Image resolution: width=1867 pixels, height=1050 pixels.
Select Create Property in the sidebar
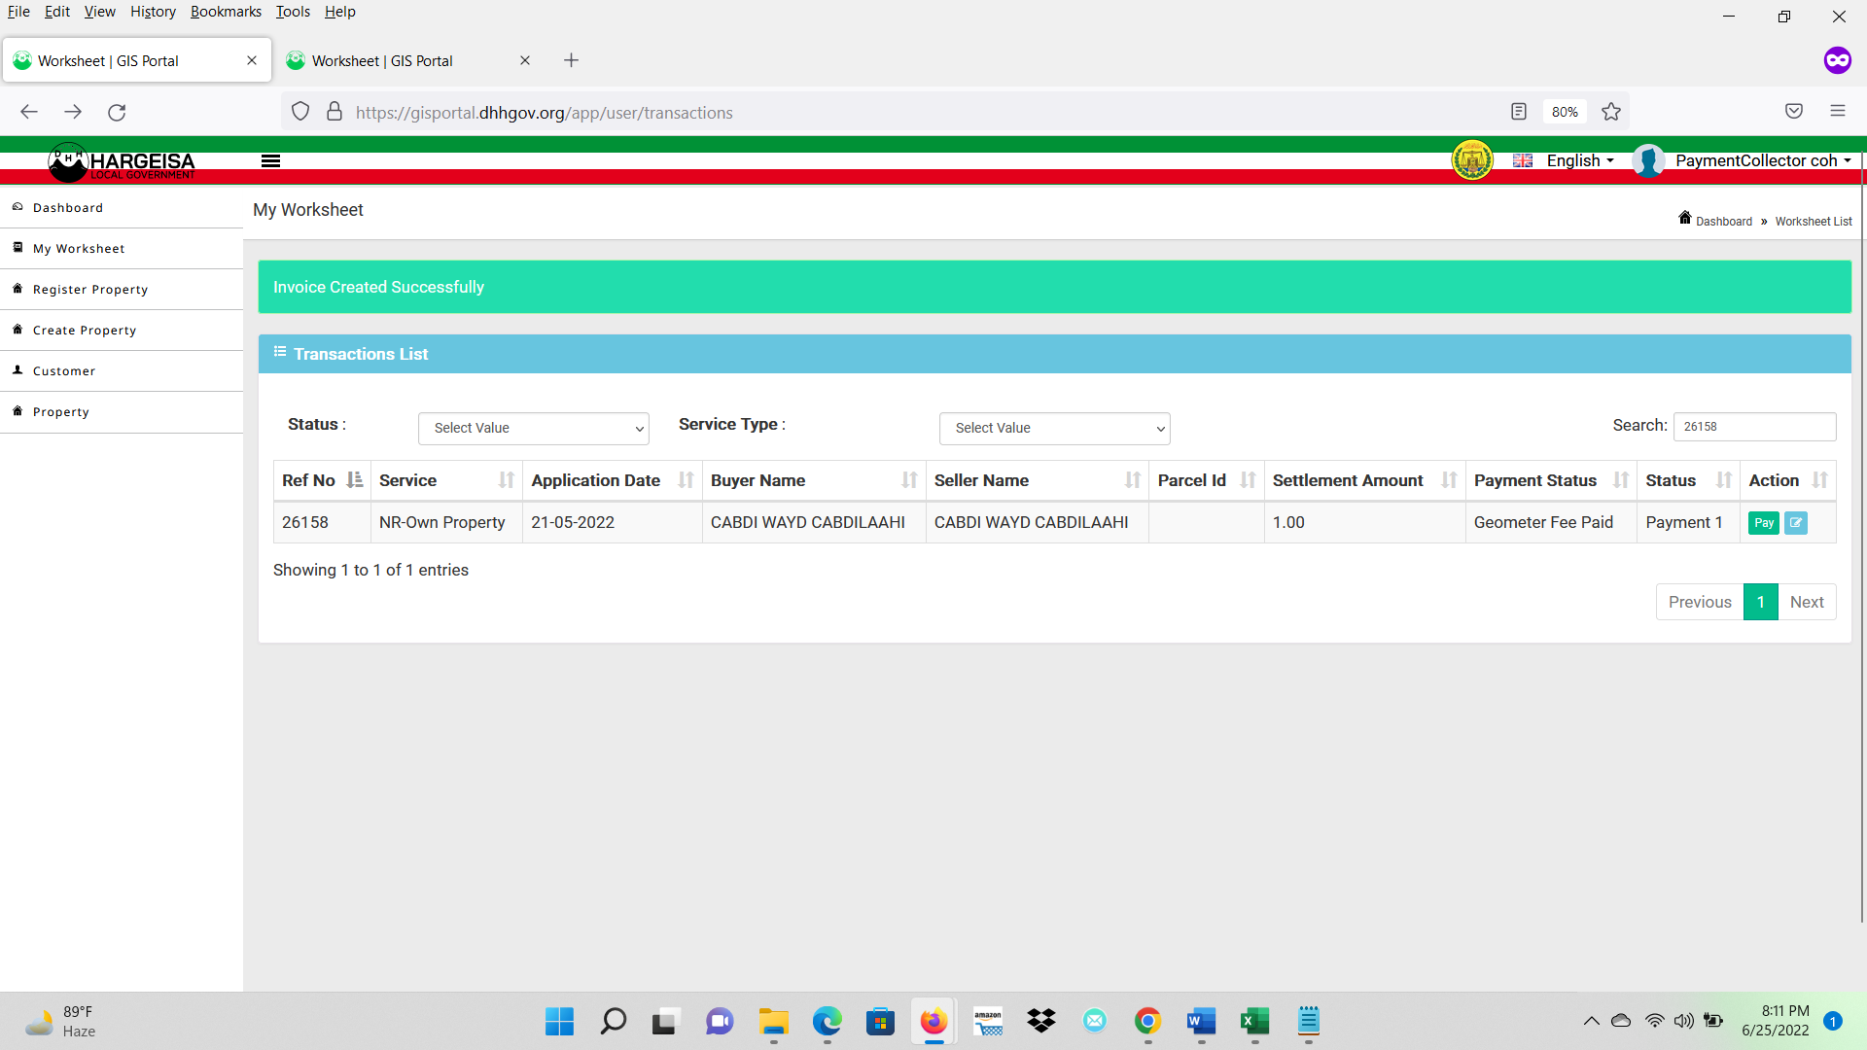pyautogui.click(x=122, y=331)
